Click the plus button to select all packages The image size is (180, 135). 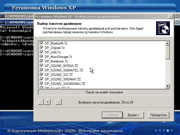(x=48, y=102)
